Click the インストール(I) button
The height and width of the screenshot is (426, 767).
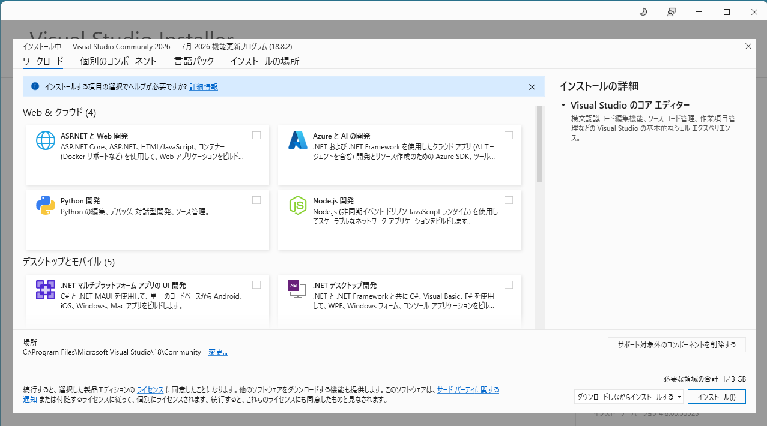(717, 397)
